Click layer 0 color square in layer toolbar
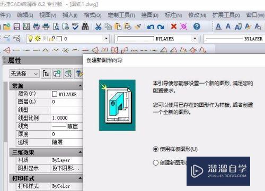Screen dimensions: 265x191 click(59, 39)
